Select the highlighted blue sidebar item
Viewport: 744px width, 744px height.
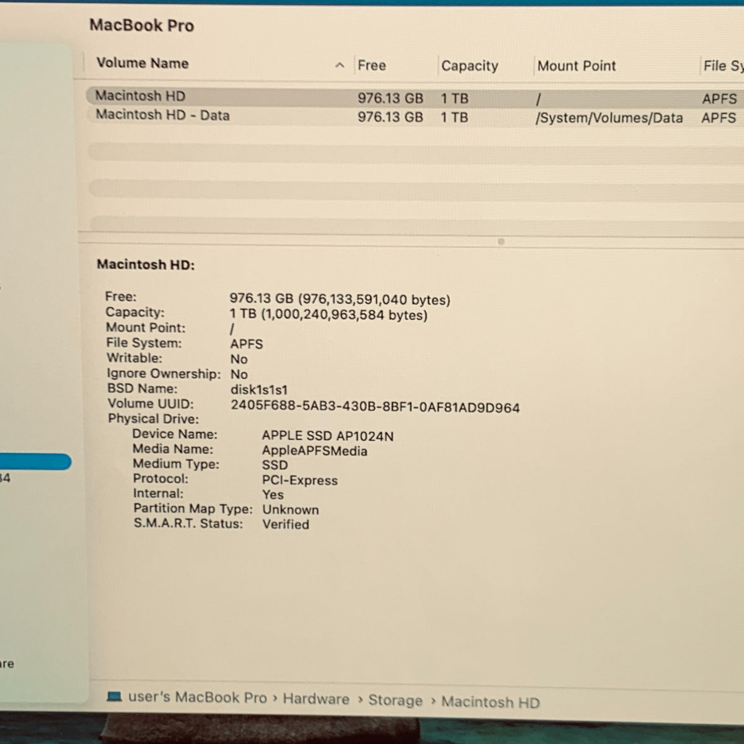click(35, 462)
